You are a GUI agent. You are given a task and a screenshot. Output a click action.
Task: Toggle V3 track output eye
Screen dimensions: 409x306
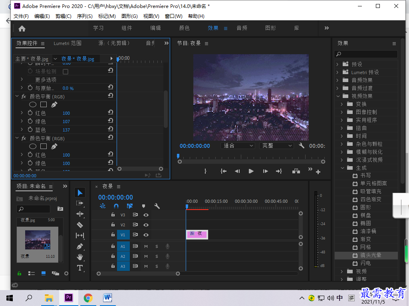pyautogui.click(x=146, y=215)
